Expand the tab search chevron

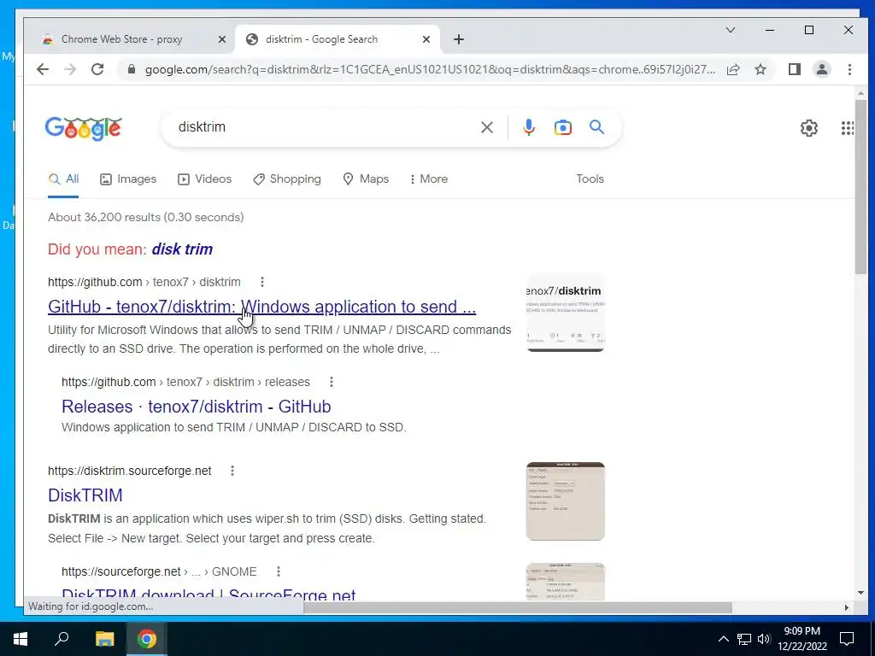click(x=730, y=30)
